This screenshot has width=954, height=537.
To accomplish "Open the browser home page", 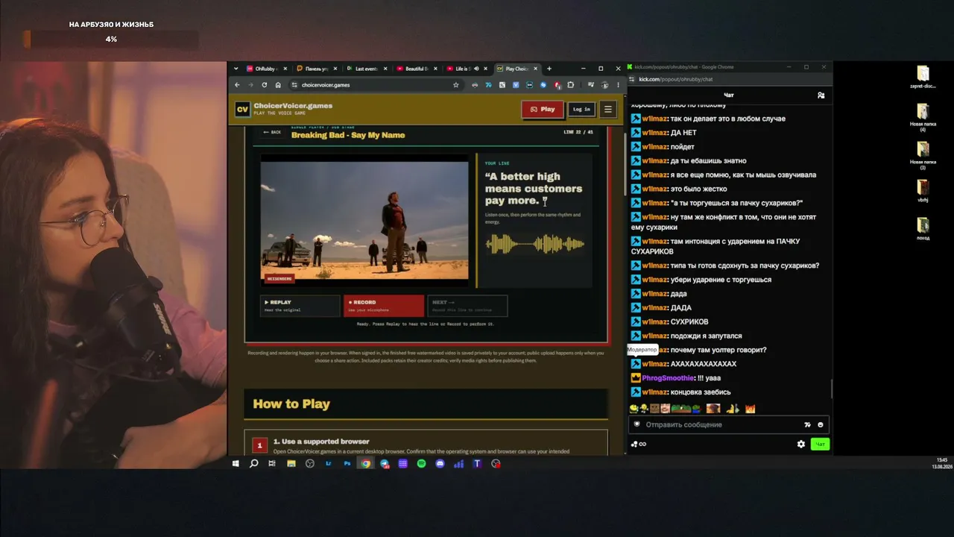I will click(x=278, y=85).
